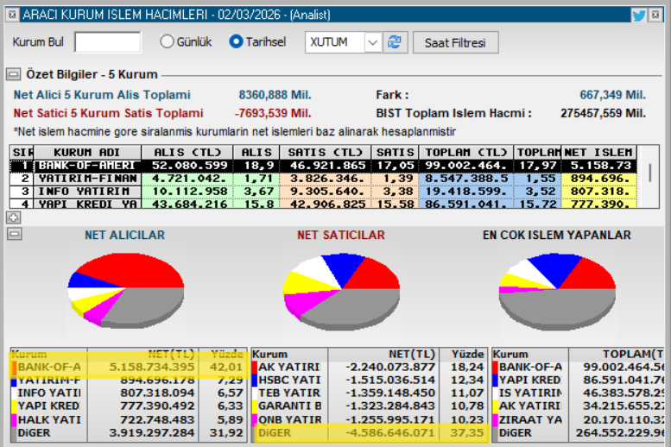Image resolution: width=671 pixels, height=447 pixels.
Task: Click magenta swatch beside ZIRAAT YA
Action: (496, 419)
